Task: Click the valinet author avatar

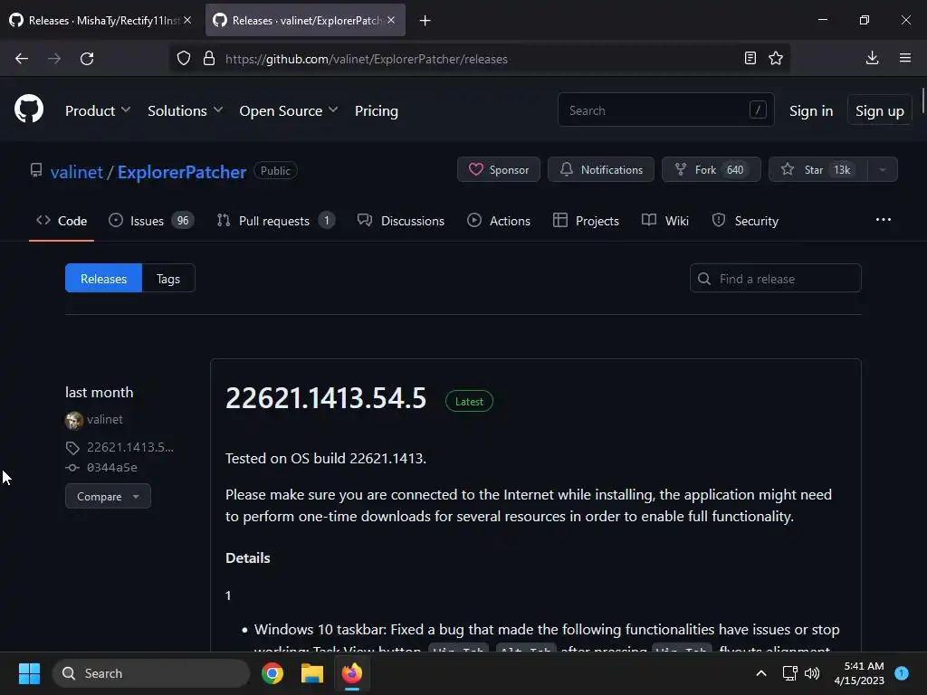Action: pos(74,420)
